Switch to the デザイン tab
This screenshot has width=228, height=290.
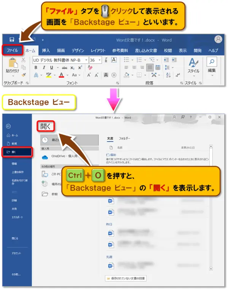coord(78,51)
